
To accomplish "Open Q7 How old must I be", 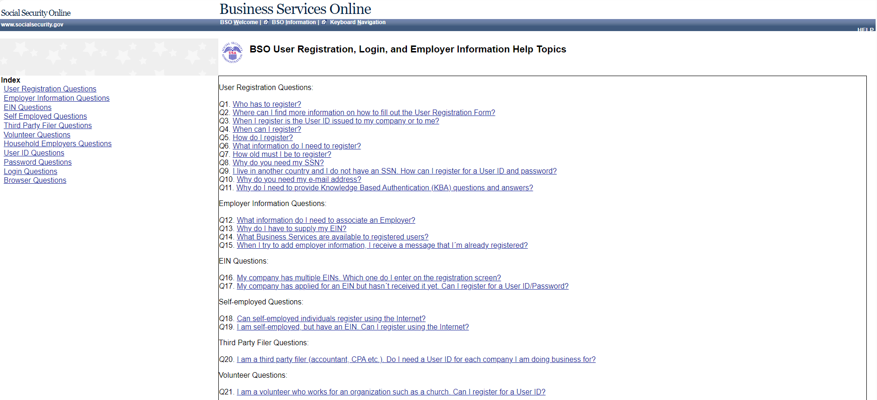I will coord(282,155).
